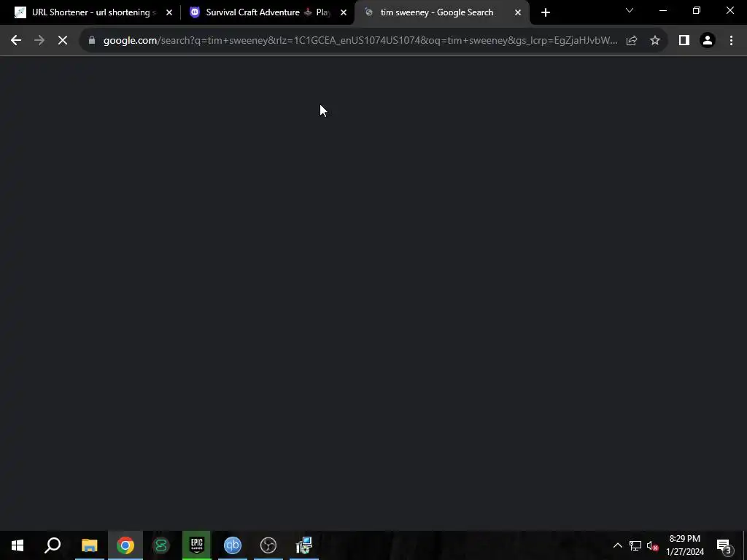747x560 pixels.
Task: Open Epic Games Launcher from taskbar
Action: [x=197, y=545]
